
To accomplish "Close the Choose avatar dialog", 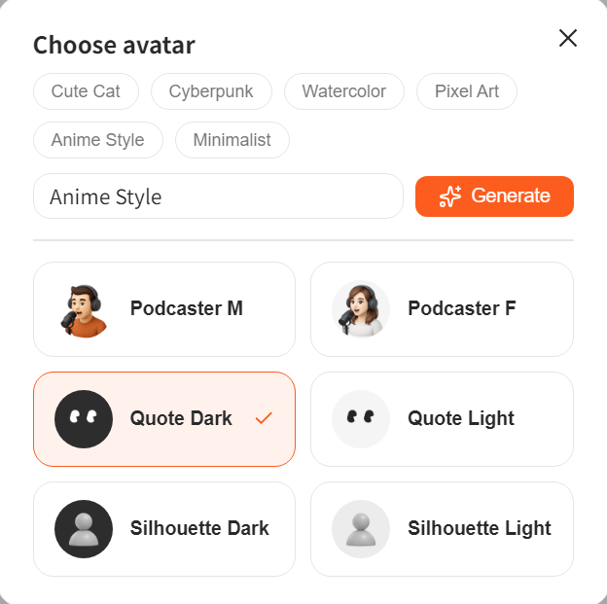I will [568, 38].
